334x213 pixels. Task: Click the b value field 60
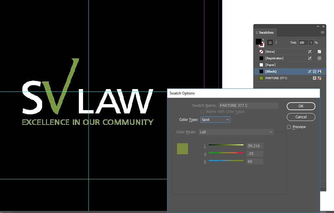point(255,162)
